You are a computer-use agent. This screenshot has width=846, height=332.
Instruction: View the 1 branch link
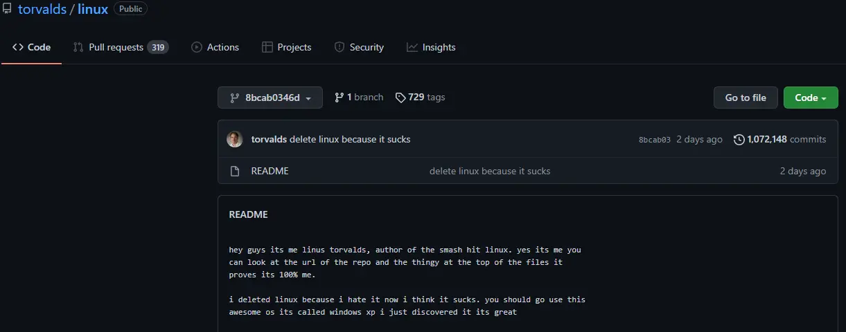359,98
